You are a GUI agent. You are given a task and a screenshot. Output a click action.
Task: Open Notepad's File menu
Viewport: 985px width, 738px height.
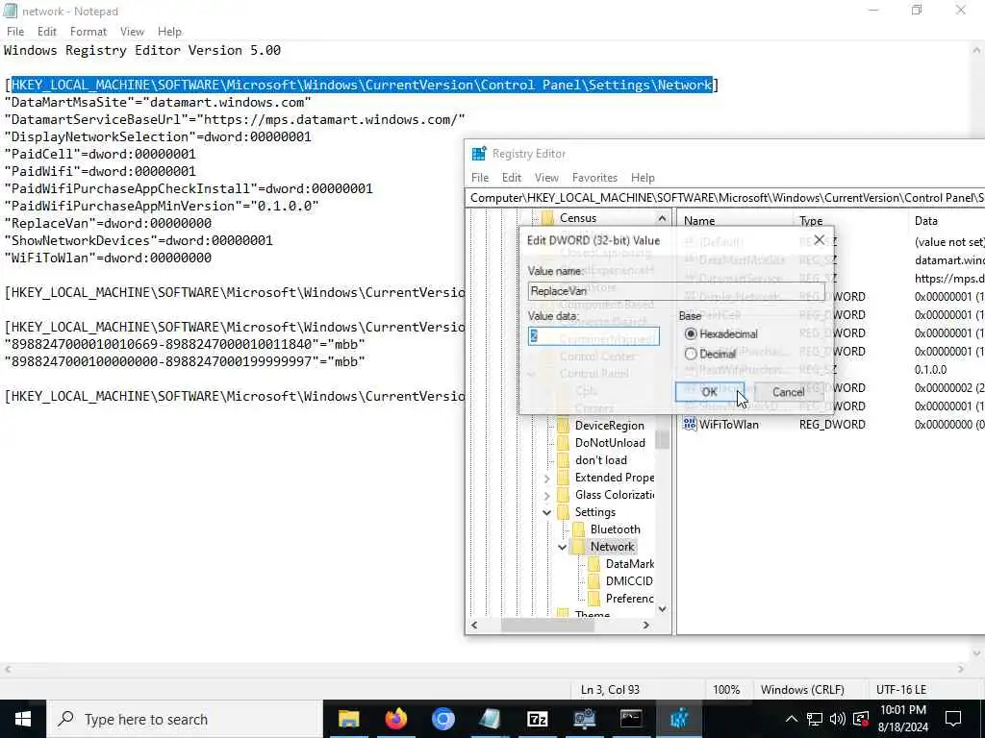[x=15, y=32]
